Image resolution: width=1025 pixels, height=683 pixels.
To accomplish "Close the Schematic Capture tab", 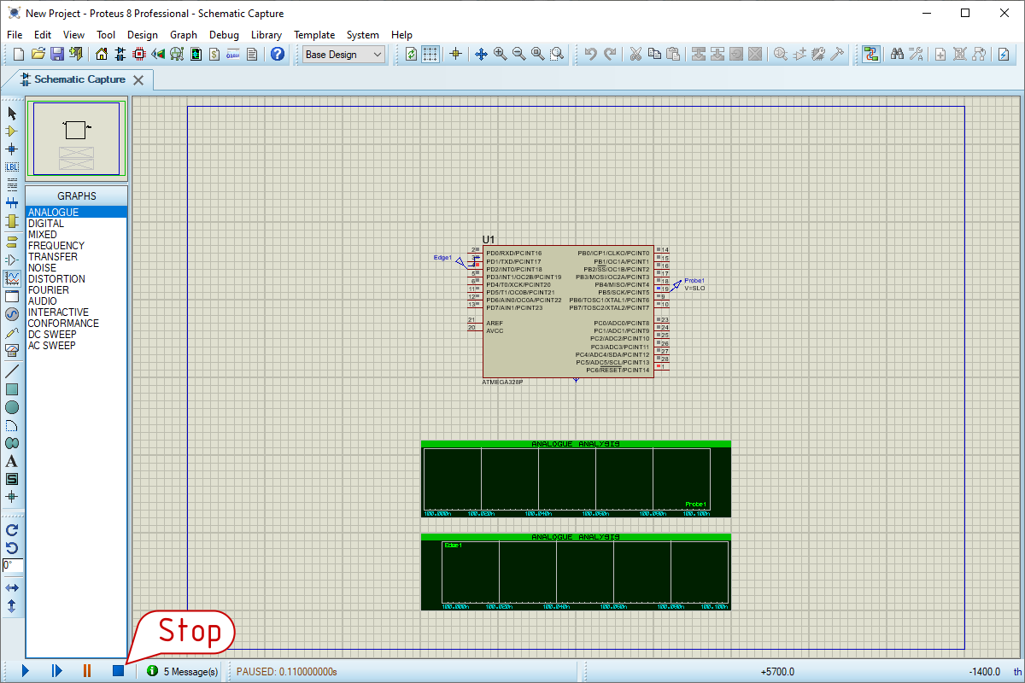I will [x=138, y=79].
